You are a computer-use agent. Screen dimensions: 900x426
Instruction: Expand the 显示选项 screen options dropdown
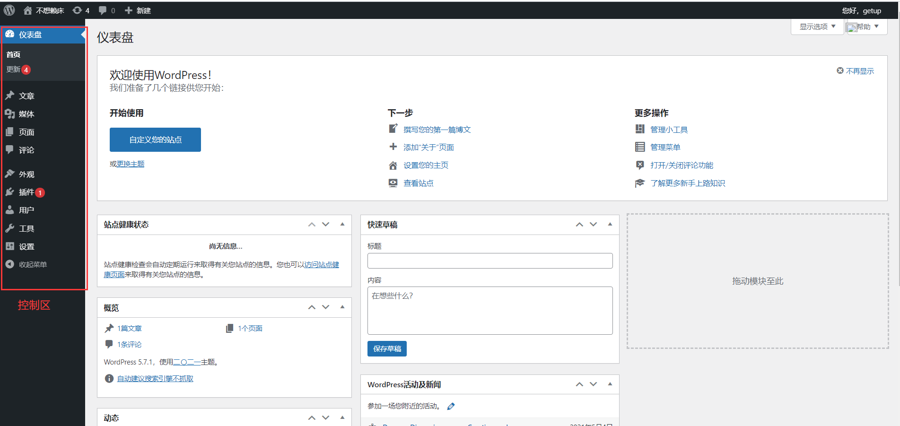(817, 26)
